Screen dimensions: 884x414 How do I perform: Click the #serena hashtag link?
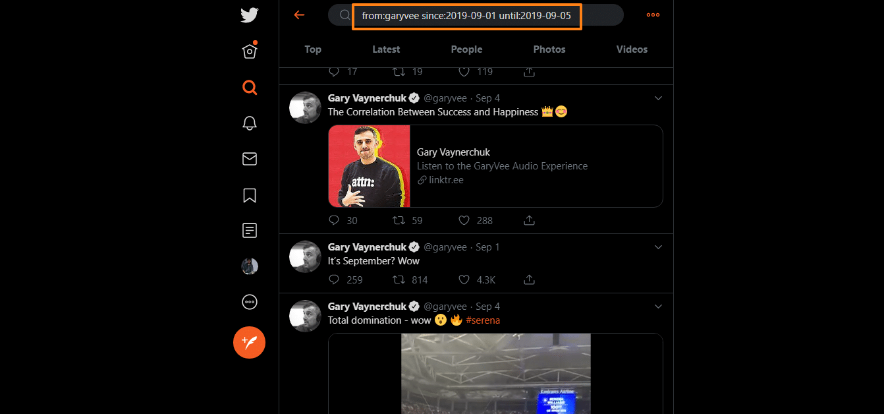[x=483, y=320]
